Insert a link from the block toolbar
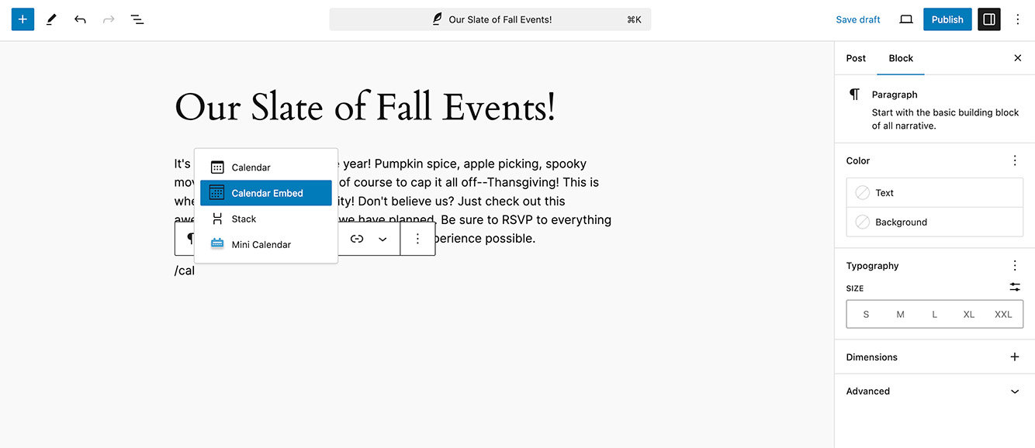This screenshot has width=1035, height=448. pos(357,239)
